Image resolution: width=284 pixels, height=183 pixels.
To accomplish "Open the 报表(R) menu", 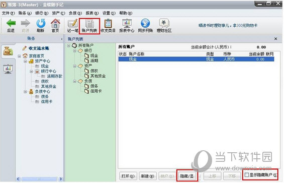I will (92, 13).
